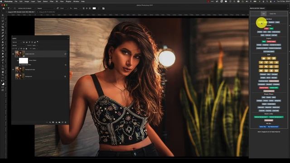The image size is (290, 163).
Task: Collapse smart filters on top layer
Action: coord(67,54)
